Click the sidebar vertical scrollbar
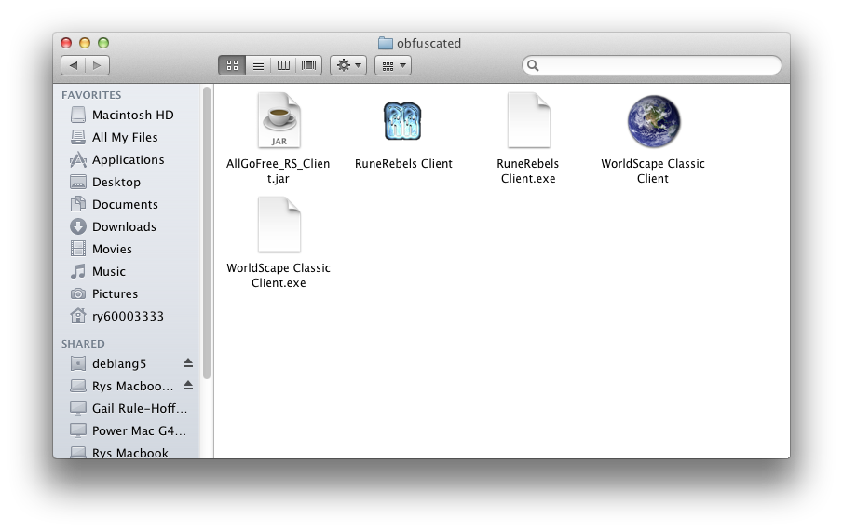The width and height of the screenshot is (843, 532). tap(207, 233)
